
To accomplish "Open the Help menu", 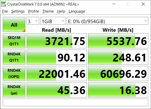I will pyautogui.click(x=61, y=11).
